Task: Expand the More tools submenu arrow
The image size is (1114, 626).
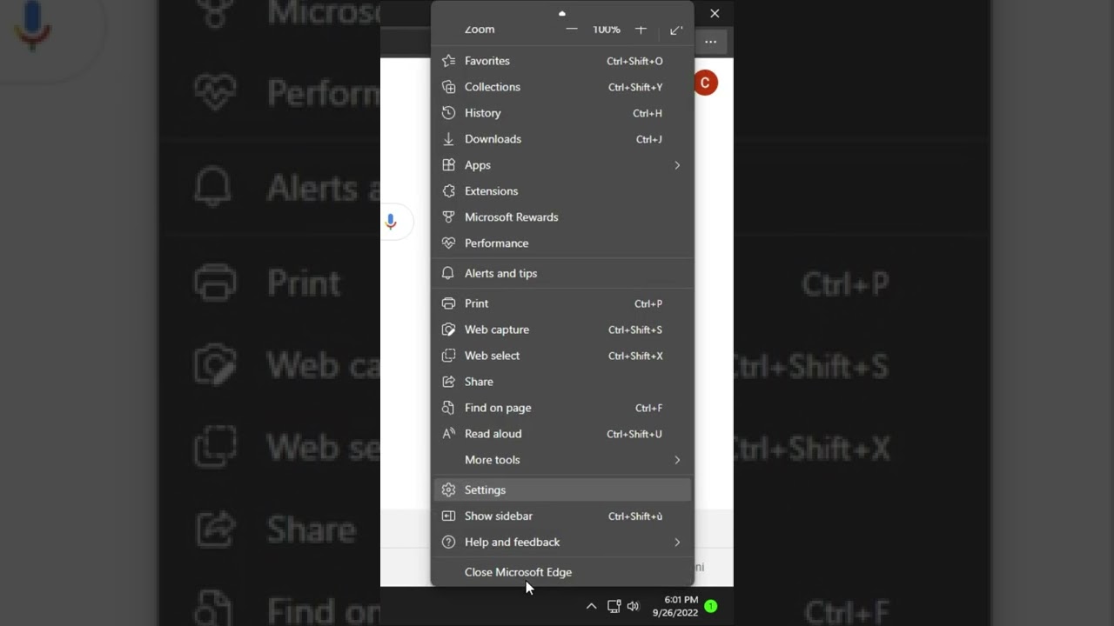Action: pyautogui.click(x=677, y=460)
